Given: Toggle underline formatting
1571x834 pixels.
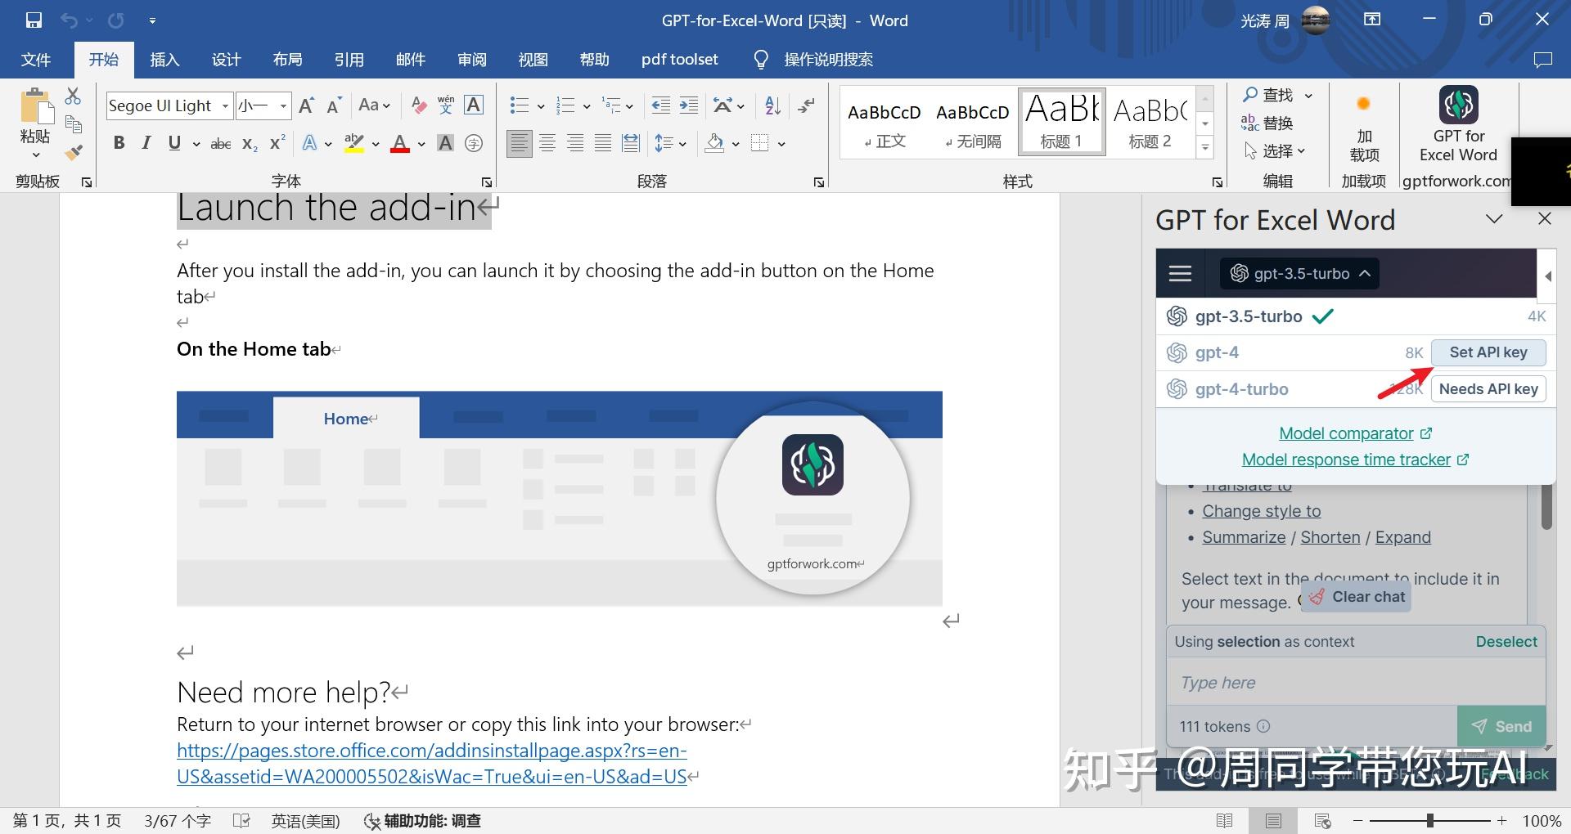Looking at the screenshot, I should point(174,143).
